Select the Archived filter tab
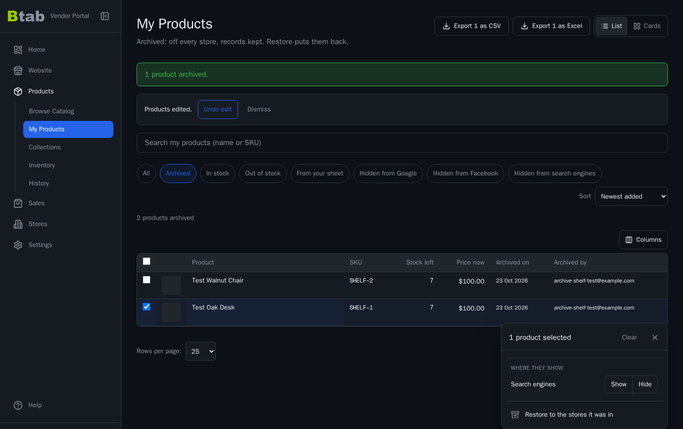Image resolution: width=683 pixels, height=429 pixels. [x=178, y=173]
